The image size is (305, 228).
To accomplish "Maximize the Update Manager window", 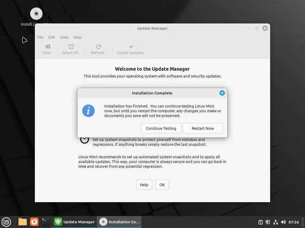I will [257, 28].
